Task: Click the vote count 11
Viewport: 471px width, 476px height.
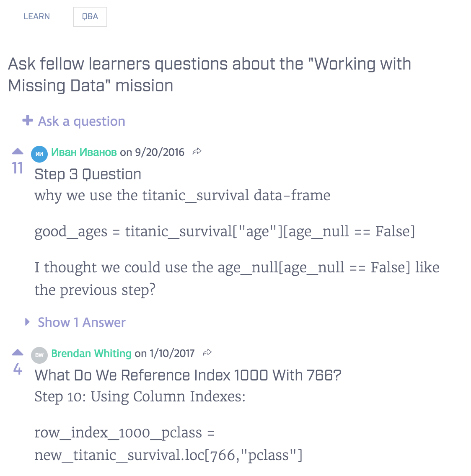Action: click(17, 168)
